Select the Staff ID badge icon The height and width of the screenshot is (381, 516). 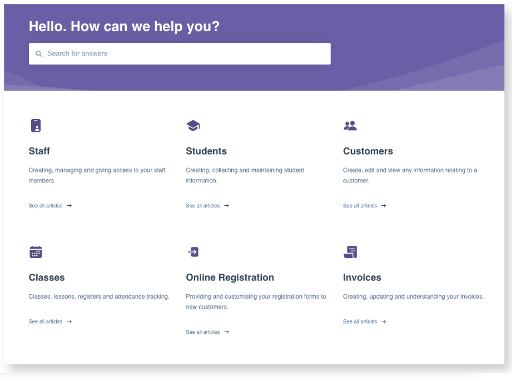[x=36, y=125]
